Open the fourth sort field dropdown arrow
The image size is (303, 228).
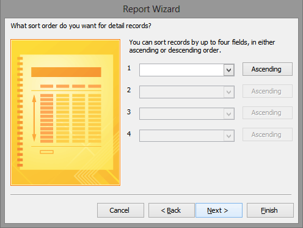(229, 136)
